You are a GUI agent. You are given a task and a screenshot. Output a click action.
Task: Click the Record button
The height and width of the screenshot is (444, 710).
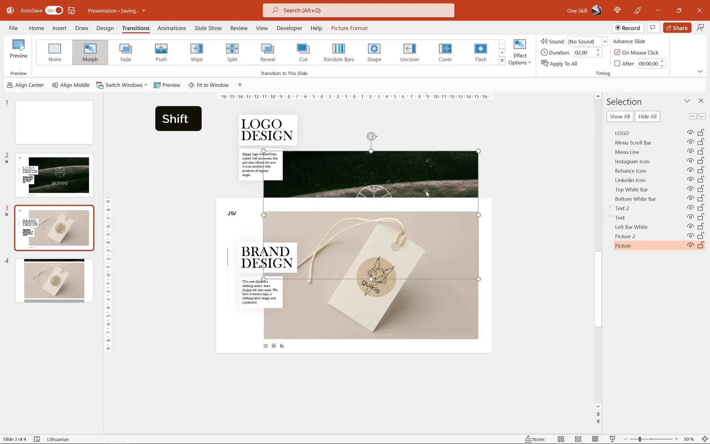point(627,28)
